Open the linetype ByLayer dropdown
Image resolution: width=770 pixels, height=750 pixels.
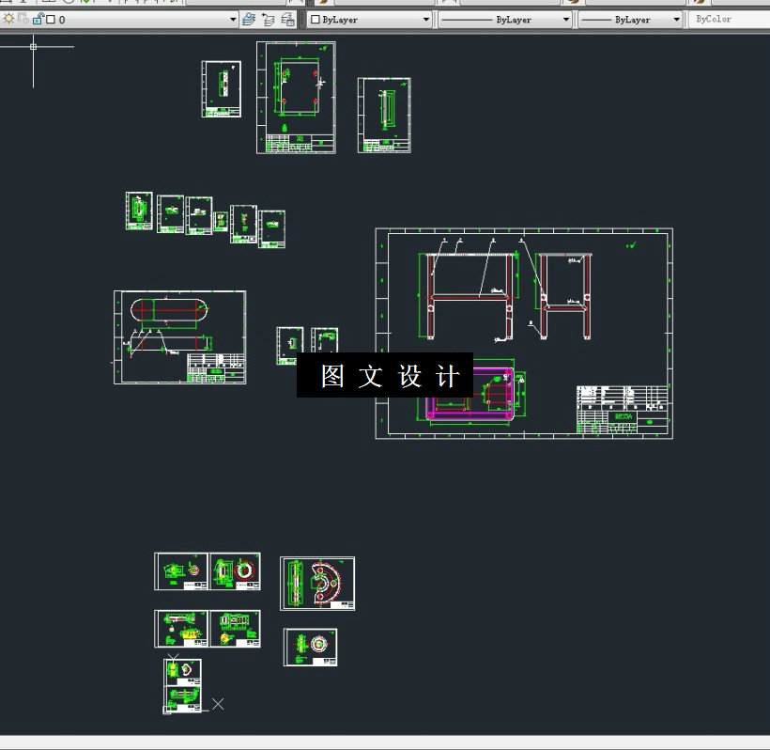(565, 20)
